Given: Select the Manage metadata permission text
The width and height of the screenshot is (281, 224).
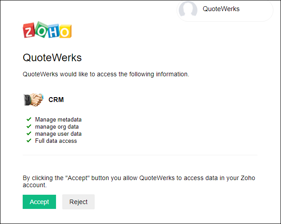Looking at the screenshot, I should [58, 119].
